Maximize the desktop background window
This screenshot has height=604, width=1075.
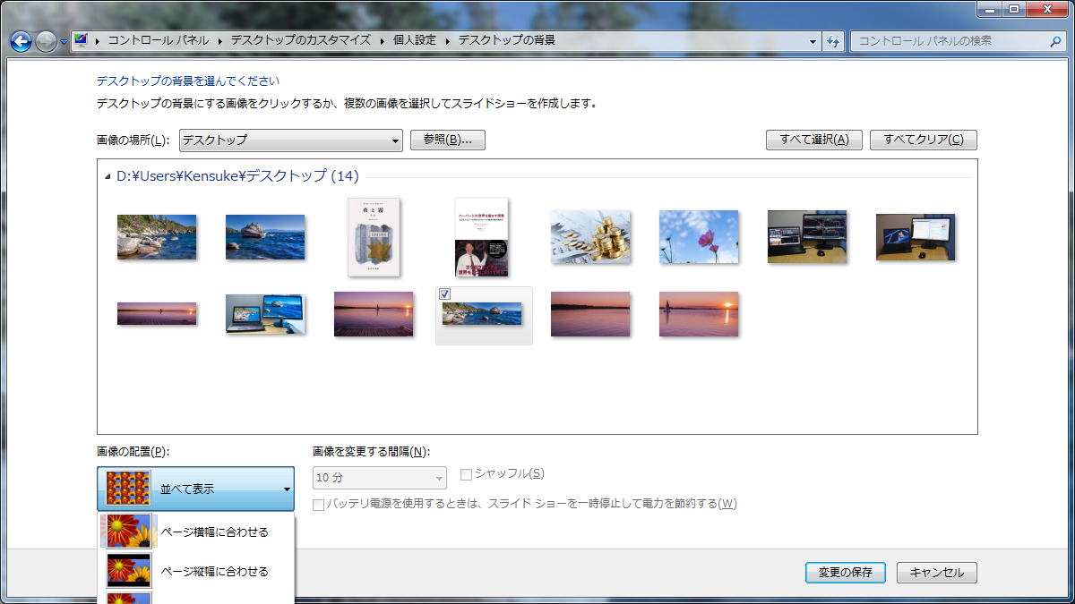pos(1014,8)
